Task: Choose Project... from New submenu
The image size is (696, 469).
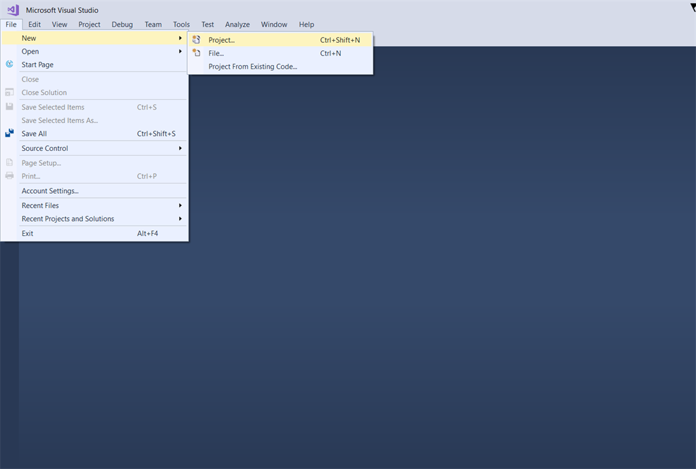Action: pos(280,40)
